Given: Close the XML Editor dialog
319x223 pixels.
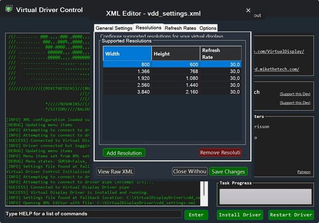Looking at the screenshot, I should tap(248, 10).
